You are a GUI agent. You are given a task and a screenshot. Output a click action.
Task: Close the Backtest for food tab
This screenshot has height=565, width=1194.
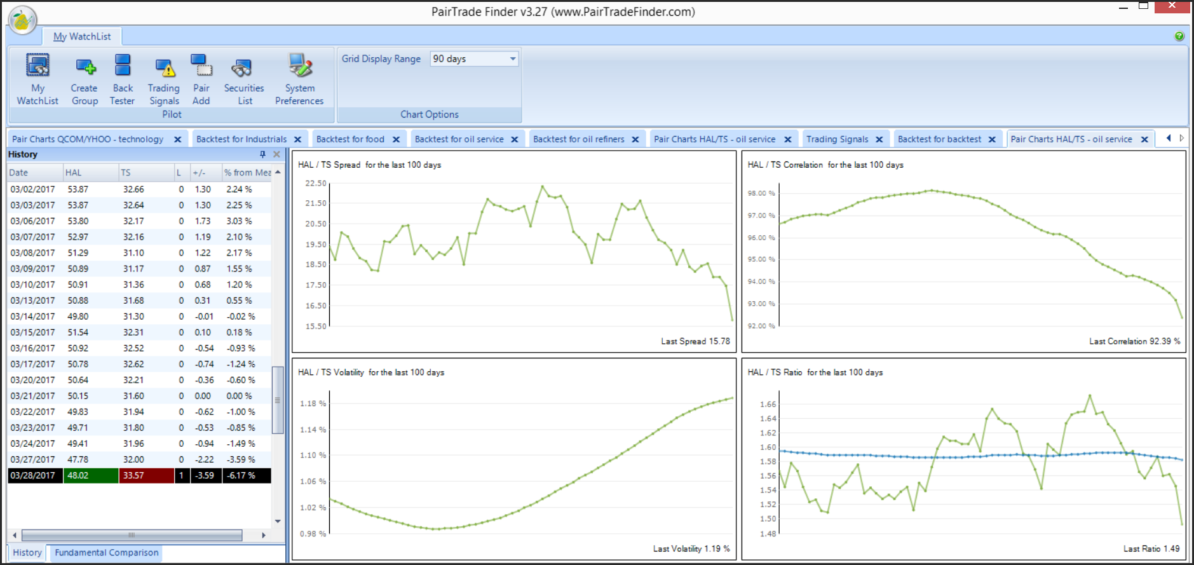click(396, 139)
